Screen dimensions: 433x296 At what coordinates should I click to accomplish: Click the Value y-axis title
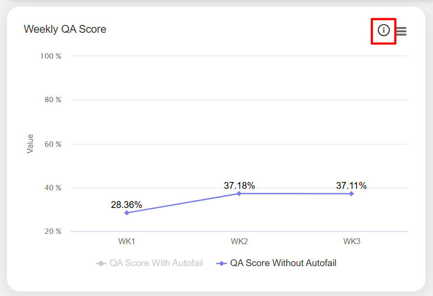30,144
